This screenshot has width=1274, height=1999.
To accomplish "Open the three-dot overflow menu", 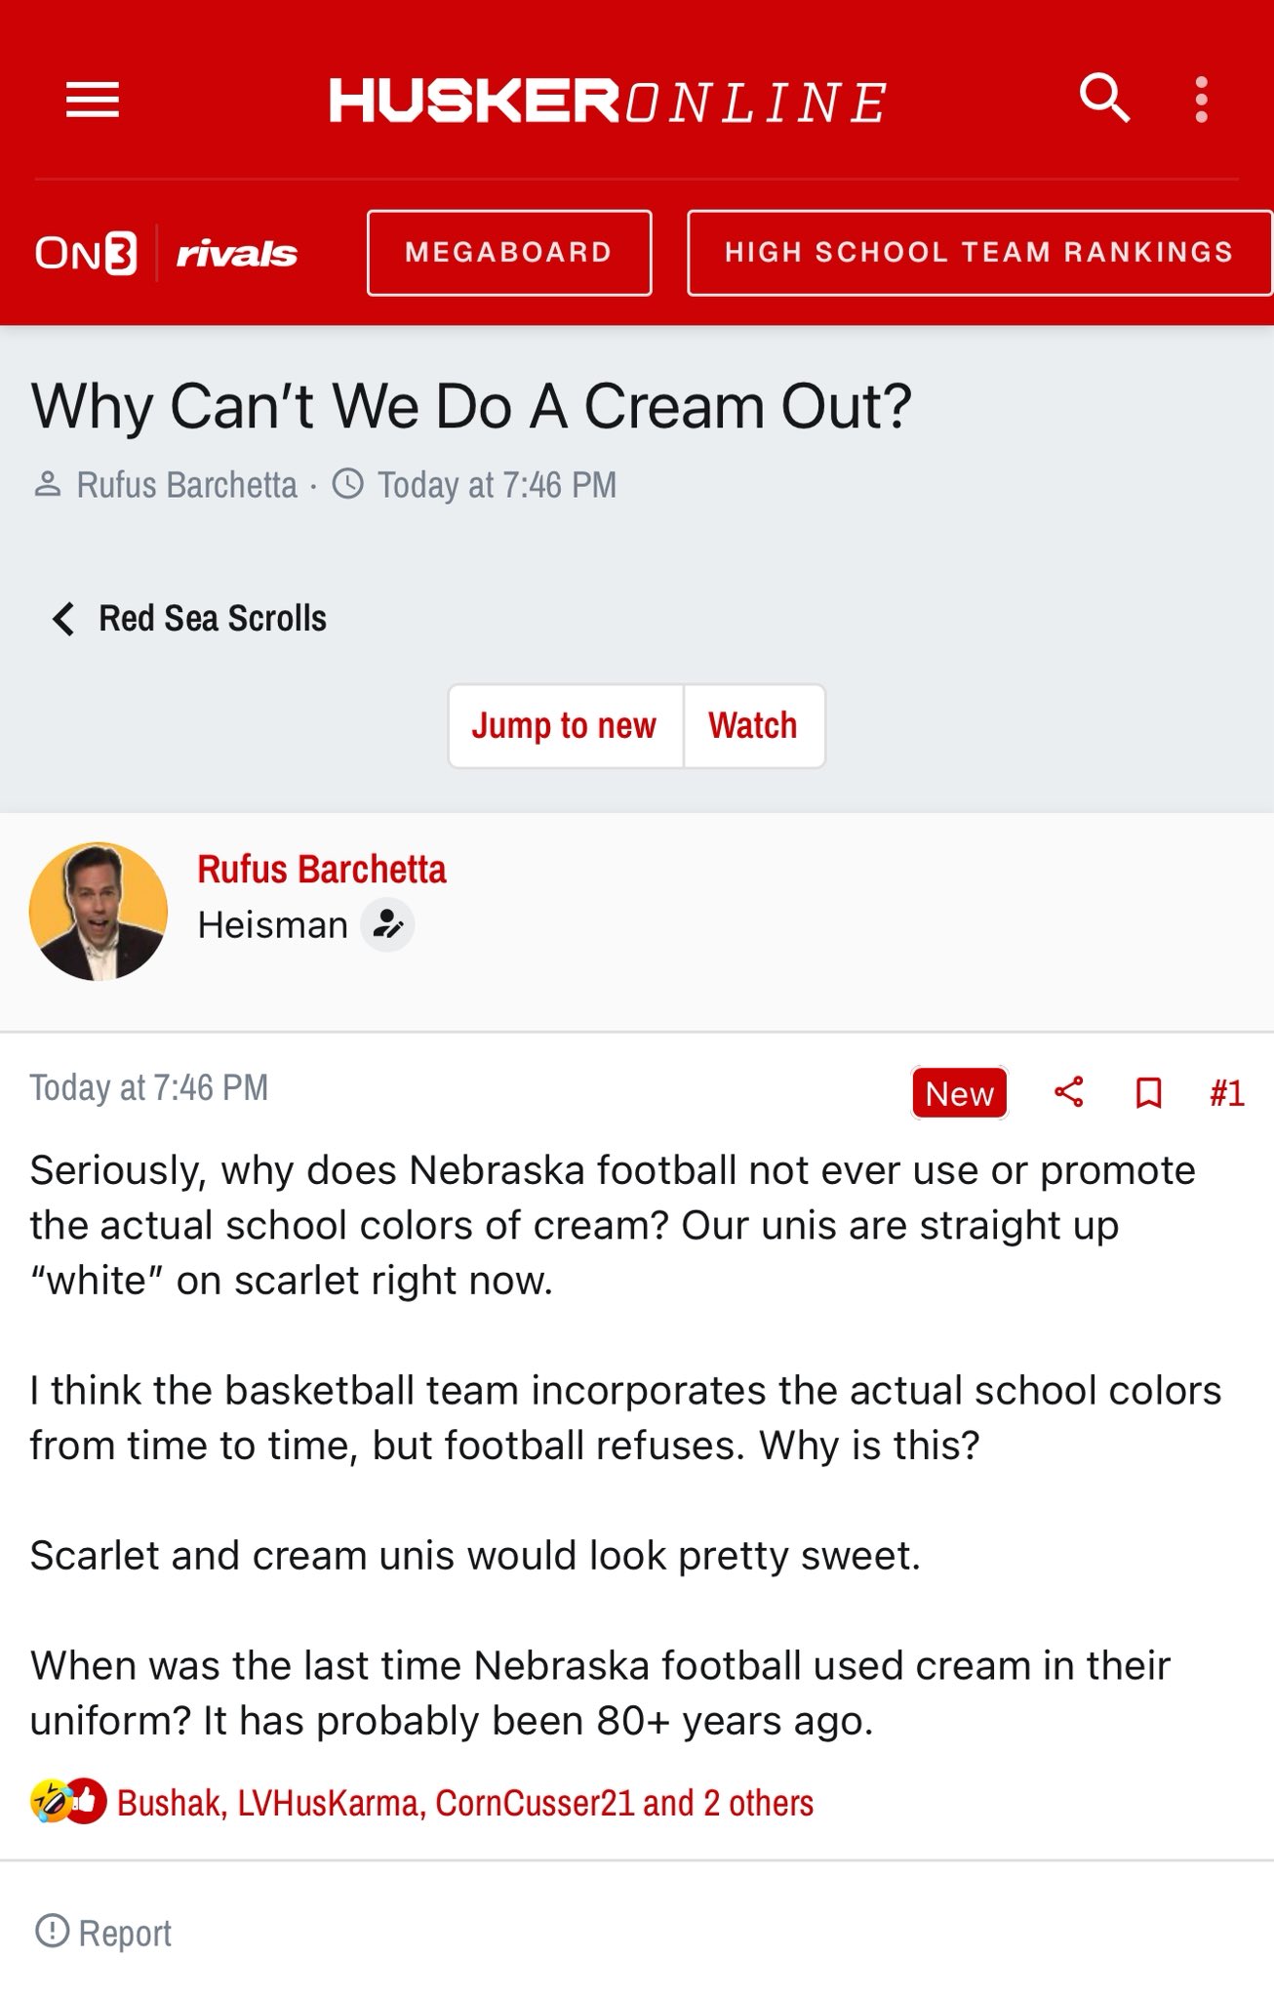I will tap(1202, 100).
